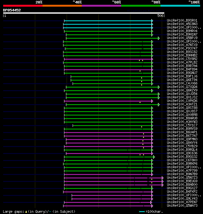The width and height of the screenshot is (203, 214).
Task: Open UniRef100_Q9ST88 entry
Action: pyautogui.click(x=182, y=108)
